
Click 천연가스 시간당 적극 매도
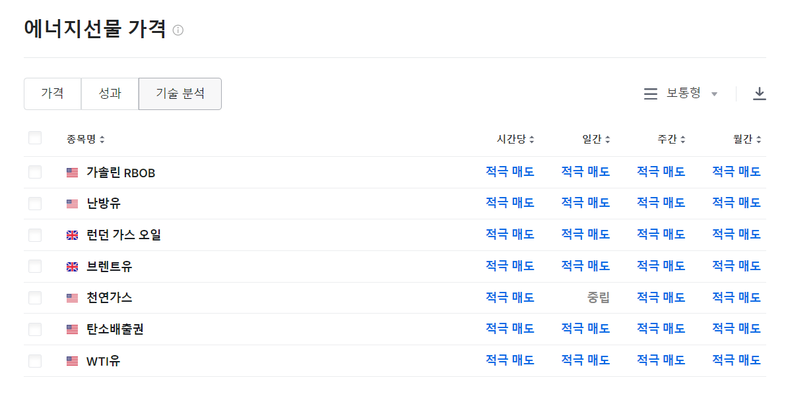coord(510,298)
